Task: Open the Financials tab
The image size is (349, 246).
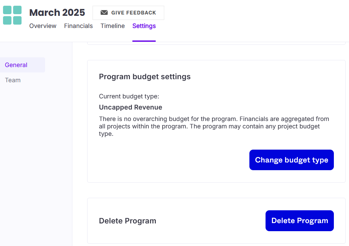Action: [78, 26]
